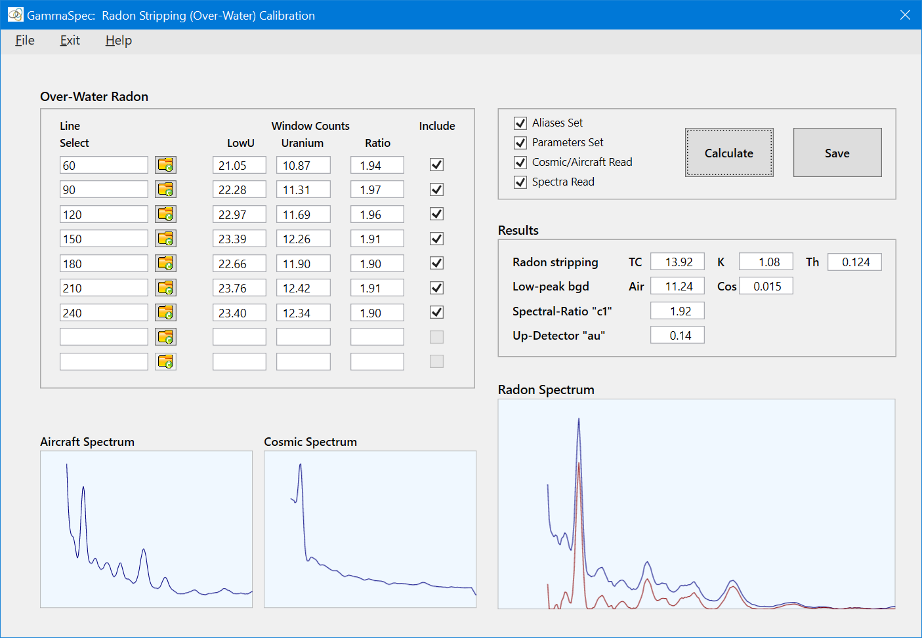Browse file for line 150 row
This screenshot has width=922, height=638.
point(165,239)
